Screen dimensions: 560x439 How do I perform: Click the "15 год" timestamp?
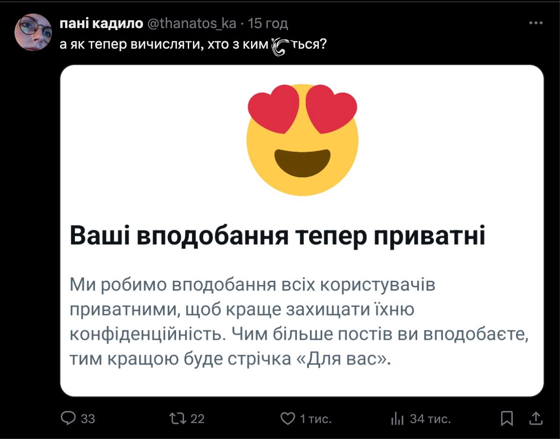(x=267, y=23)
